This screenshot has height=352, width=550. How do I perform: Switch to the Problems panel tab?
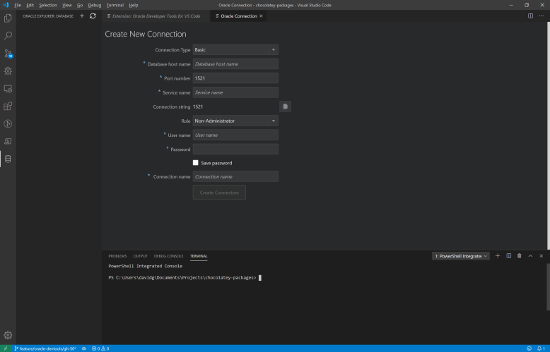coord(117,256)
